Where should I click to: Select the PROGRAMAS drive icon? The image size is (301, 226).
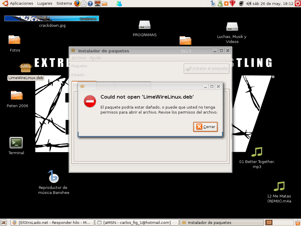pos(145,25)
